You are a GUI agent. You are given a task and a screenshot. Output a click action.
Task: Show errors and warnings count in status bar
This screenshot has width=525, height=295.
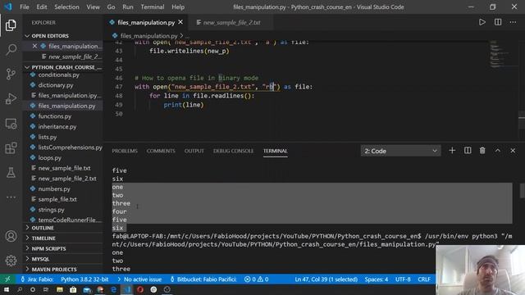256,279
